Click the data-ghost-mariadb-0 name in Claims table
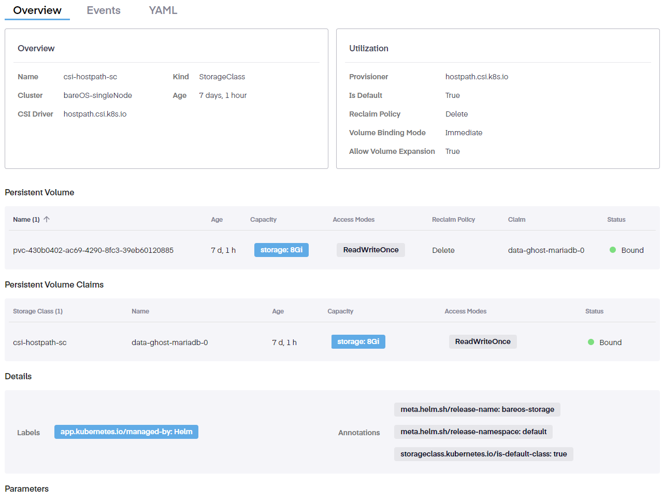 click(x=169, y=342)
